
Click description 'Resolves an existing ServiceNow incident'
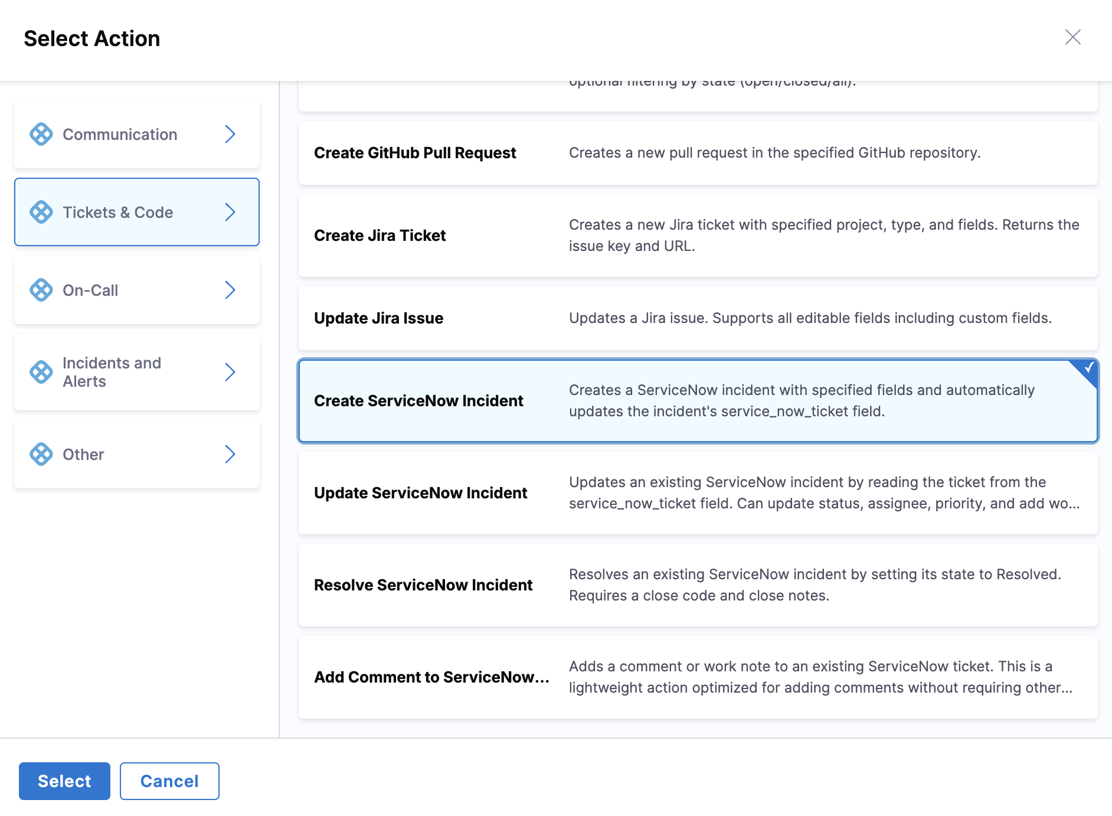click(815, 585)
